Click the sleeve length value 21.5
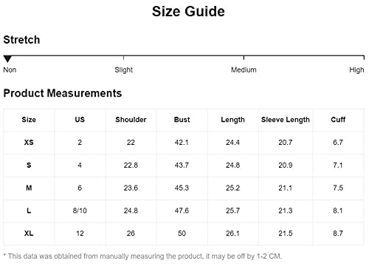Viewport: 369px width, 269px height. tap(286, 234)
